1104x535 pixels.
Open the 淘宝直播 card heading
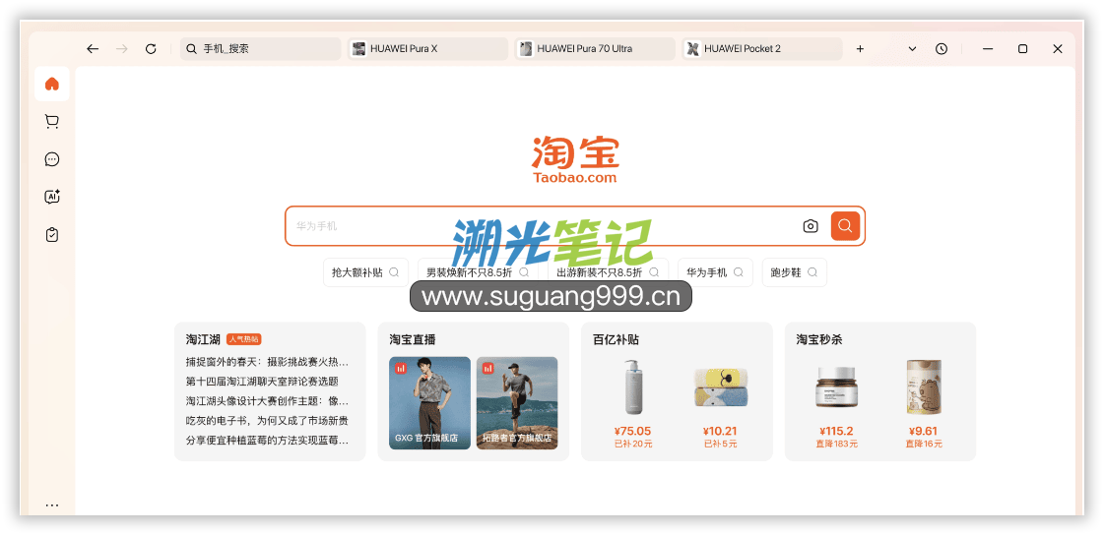point(413,339)
